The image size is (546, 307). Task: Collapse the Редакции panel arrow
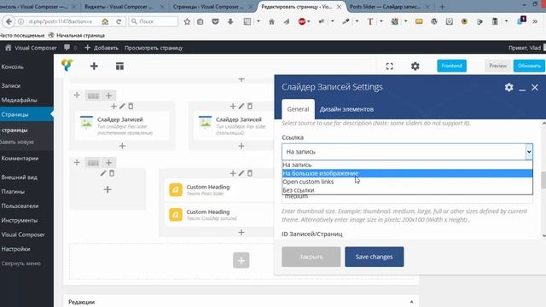(x=411, y=302)
